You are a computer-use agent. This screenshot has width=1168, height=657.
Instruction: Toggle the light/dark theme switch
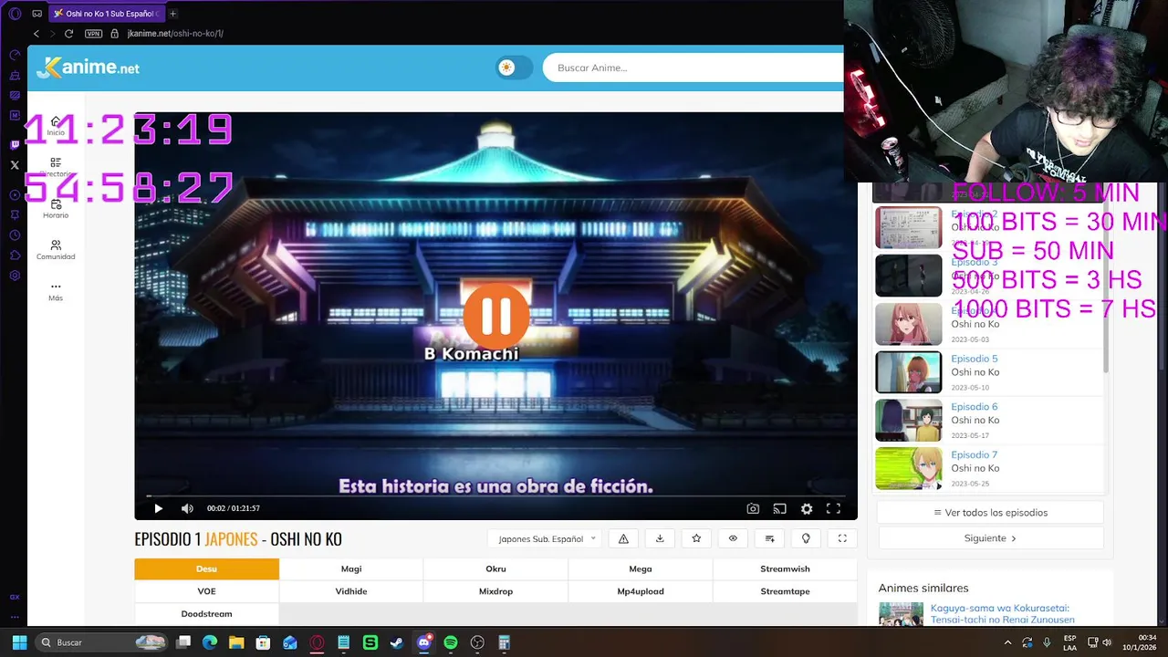pos(514,68)
